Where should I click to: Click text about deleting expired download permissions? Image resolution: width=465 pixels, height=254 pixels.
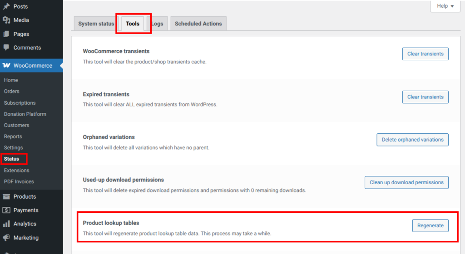194,190
